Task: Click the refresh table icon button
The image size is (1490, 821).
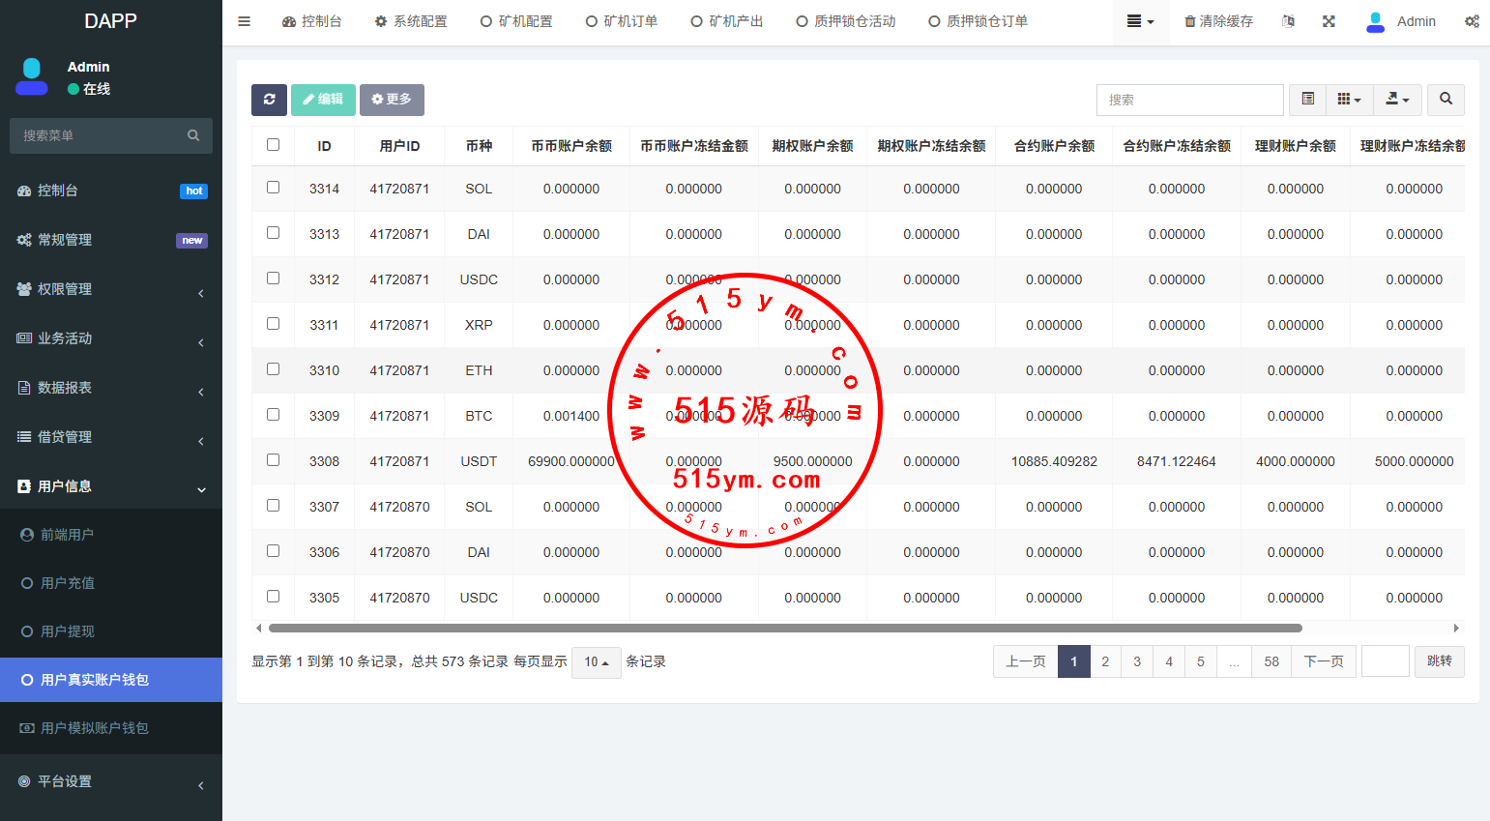Action: pyautogui.click(x=269, y=100)
